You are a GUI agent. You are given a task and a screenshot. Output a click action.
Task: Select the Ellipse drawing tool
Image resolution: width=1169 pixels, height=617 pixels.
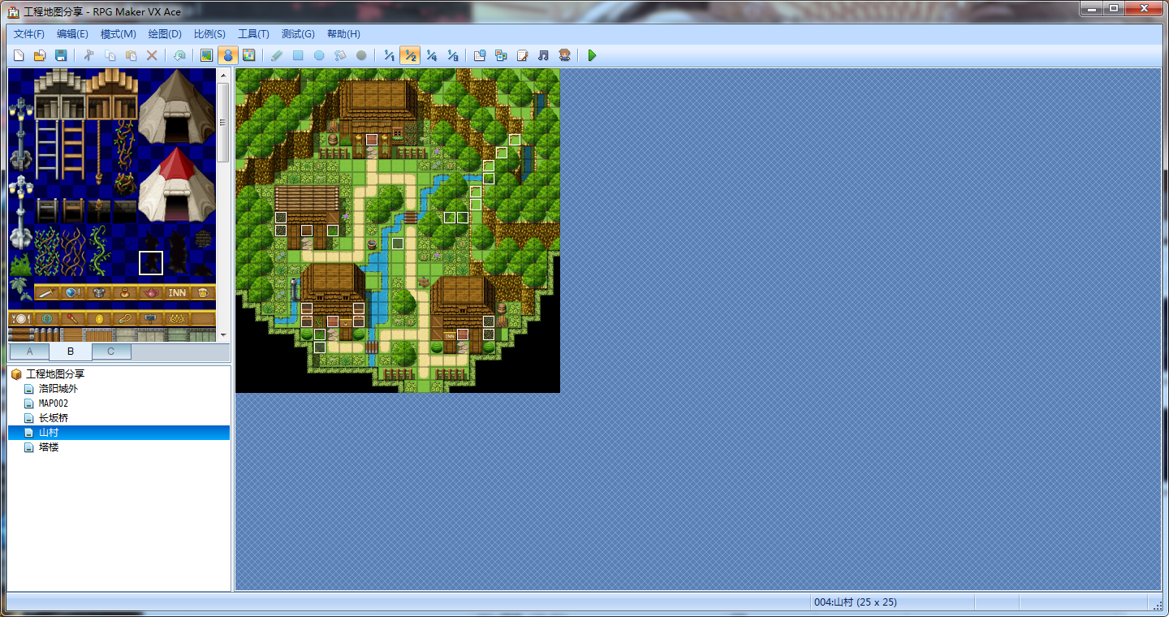(319, 55)
